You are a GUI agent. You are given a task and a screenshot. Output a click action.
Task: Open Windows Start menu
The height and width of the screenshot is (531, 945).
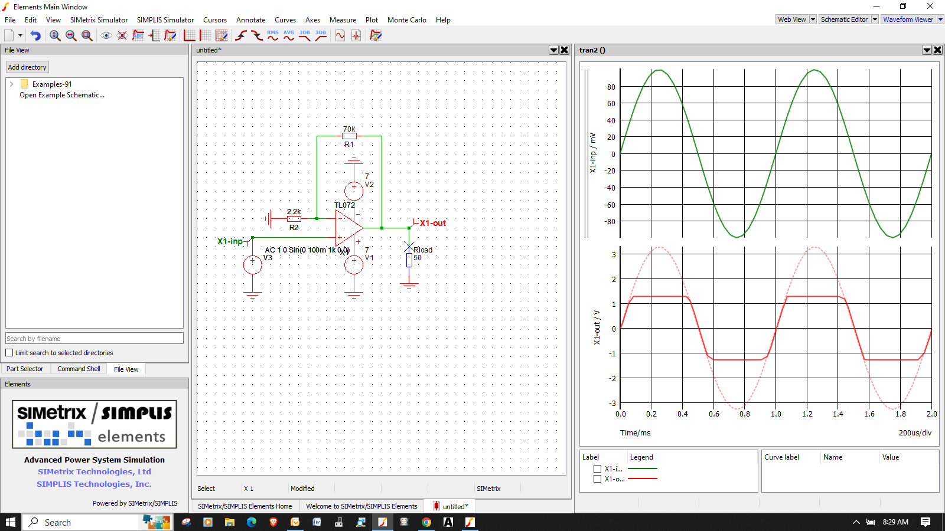10,522
